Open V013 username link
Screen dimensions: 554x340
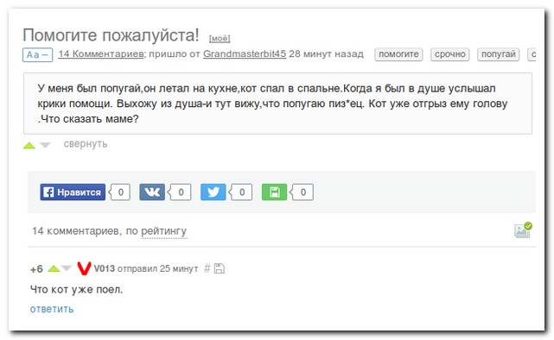pos(105,268)
